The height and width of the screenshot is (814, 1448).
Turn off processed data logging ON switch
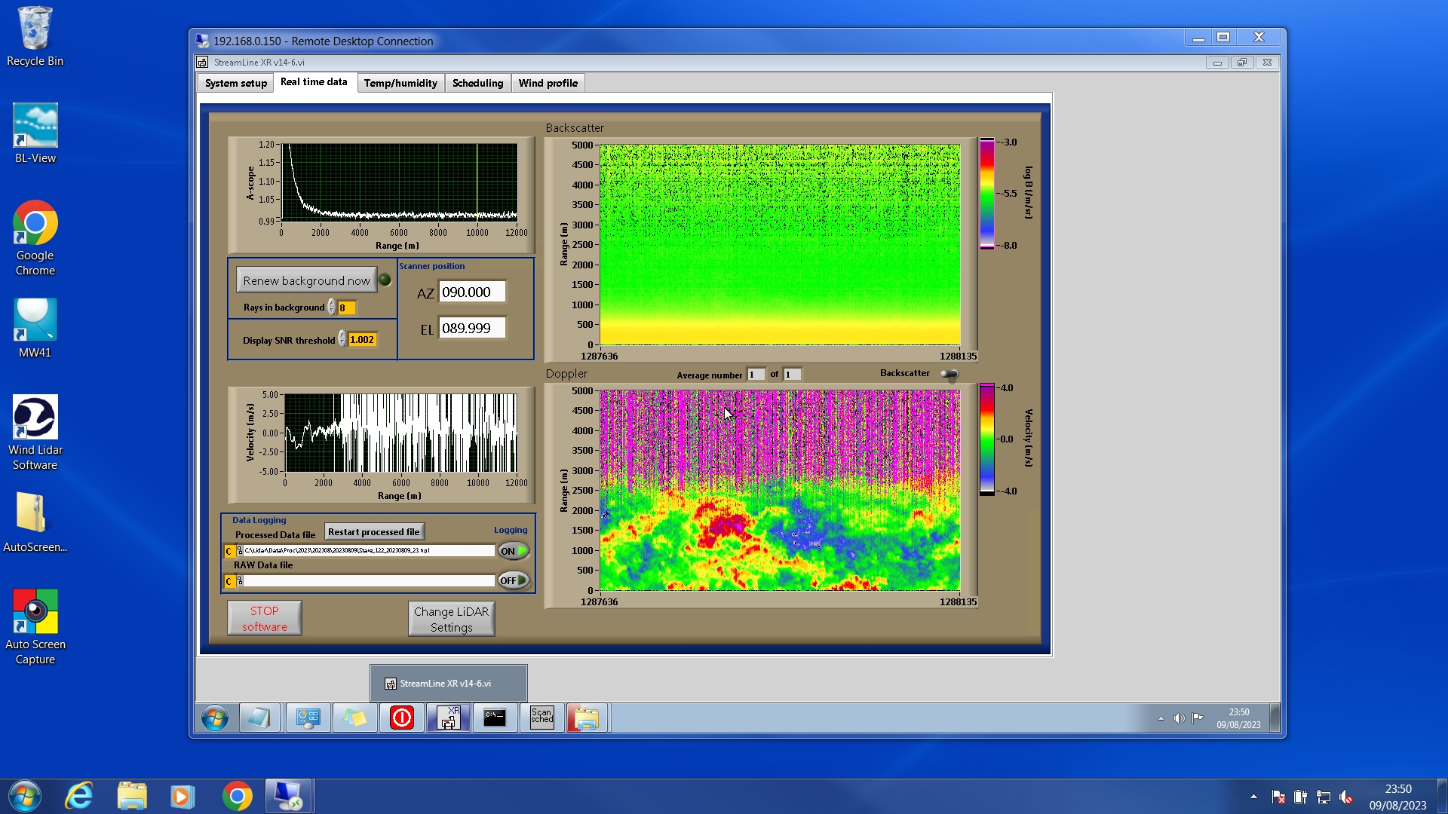pyautogui.click(x=514, y=551)
